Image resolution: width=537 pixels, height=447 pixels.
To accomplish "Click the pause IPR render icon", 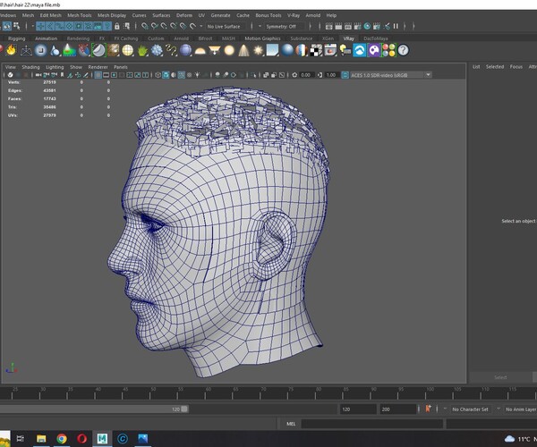I will pos(396,26).
